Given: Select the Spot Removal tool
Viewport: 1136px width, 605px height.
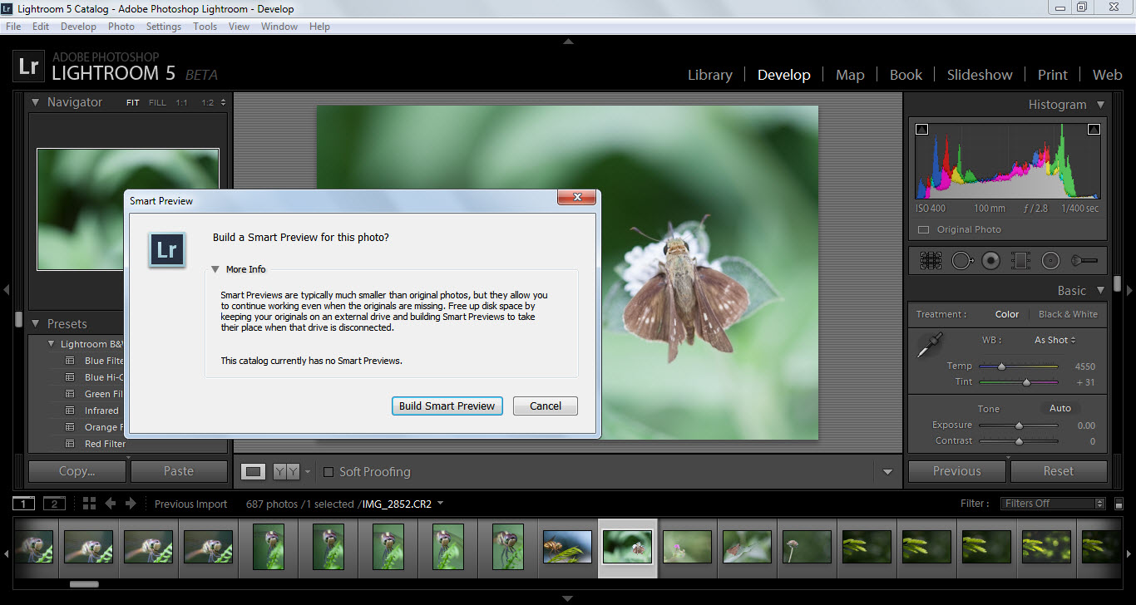Looking at the screenshot, I should 961,261.
